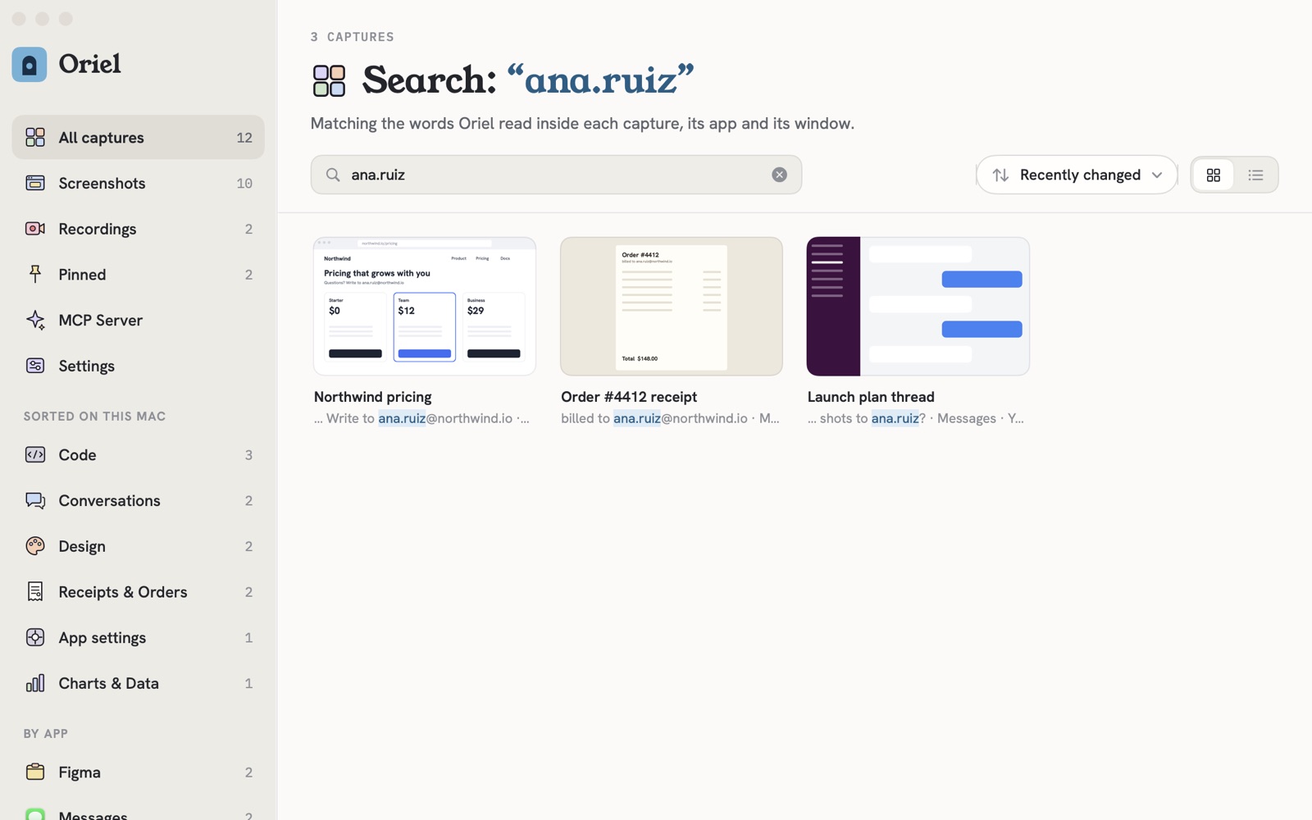
Task: Click the Launch plan thread title
Action: [871, 397]
